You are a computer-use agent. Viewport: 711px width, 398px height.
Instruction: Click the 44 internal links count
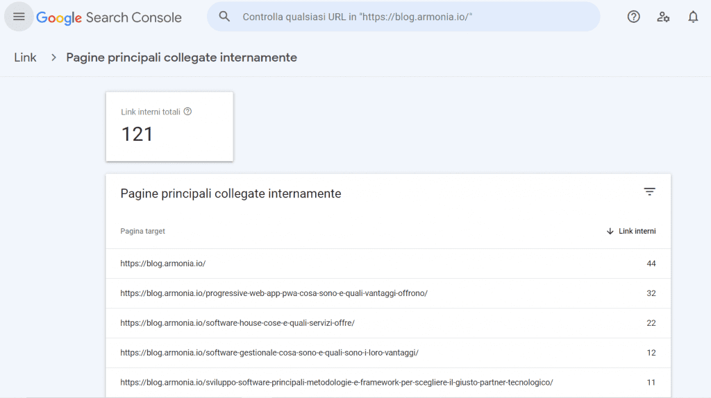[651, 263]
